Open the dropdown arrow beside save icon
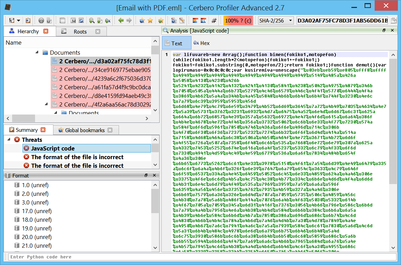401x265 pixels. 18,21
